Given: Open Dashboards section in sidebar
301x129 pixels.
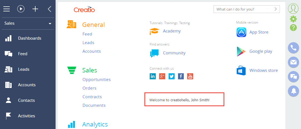Looking at the screenshot, I should pos(29,38).
